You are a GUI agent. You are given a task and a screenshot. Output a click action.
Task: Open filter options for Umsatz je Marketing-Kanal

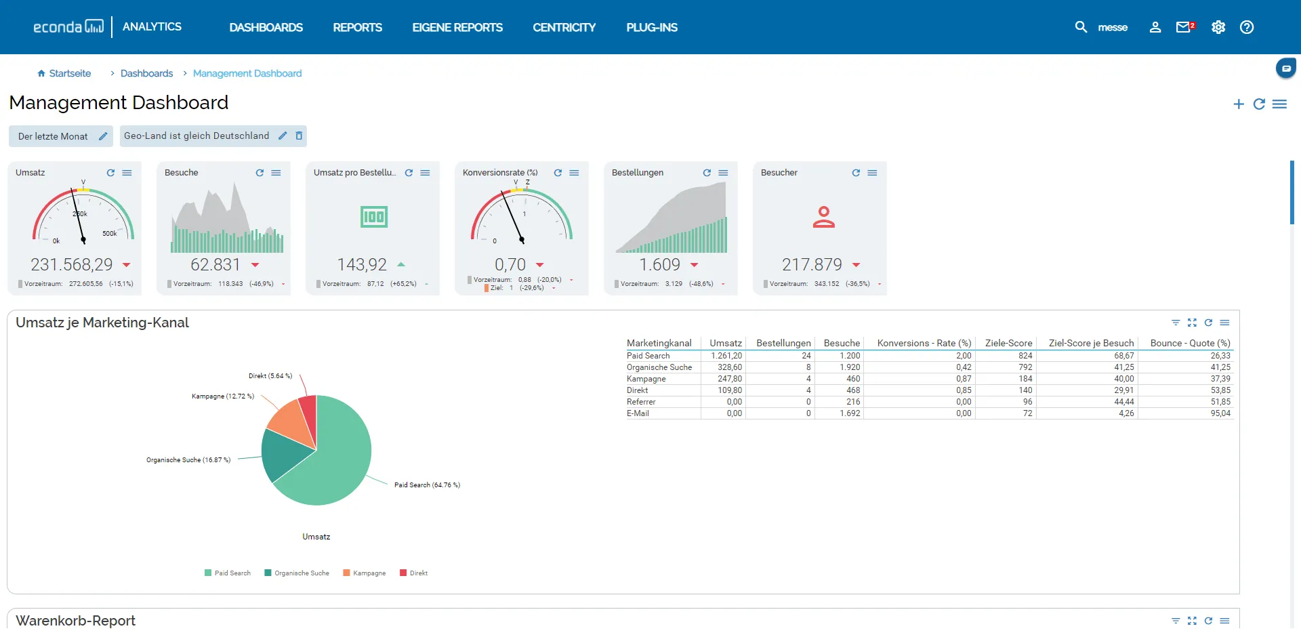click(x=1176, y=323)
